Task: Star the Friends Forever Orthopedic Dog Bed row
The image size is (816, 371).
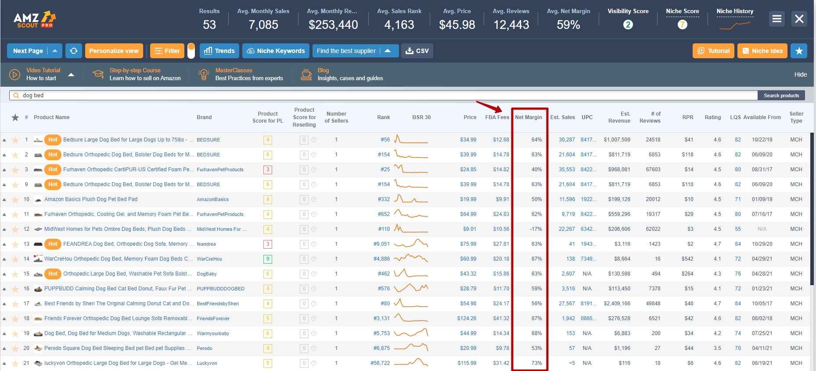Action: tap(15, 319)
